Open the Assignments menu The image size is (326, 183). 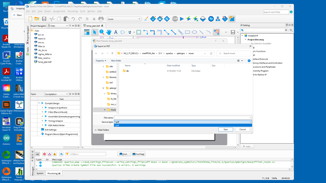tap(59, 11)
